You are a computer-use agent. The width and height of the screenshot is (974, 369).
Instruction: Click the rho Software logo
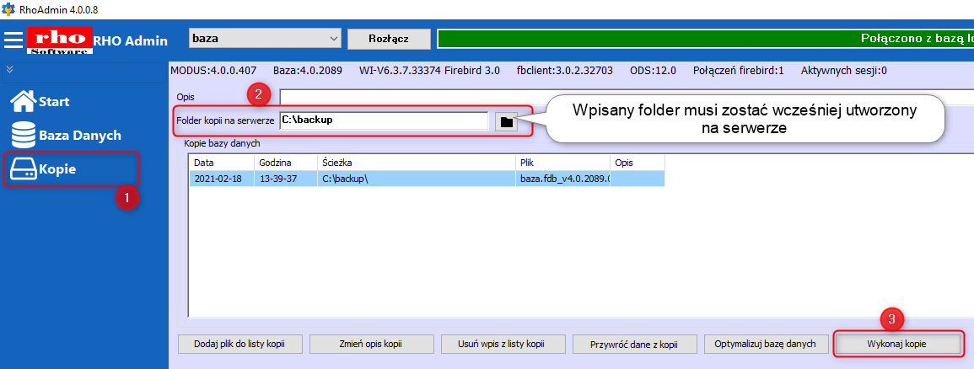[59, 40]
